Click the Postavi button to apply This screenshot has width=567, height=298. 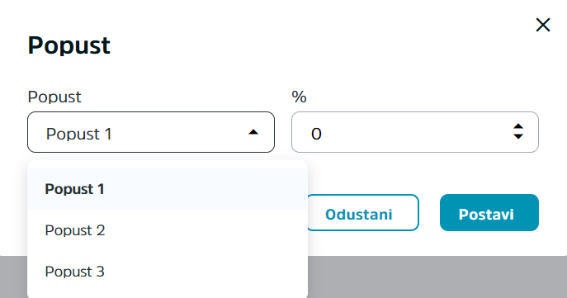pyautogui.click(x=489, y=213)
